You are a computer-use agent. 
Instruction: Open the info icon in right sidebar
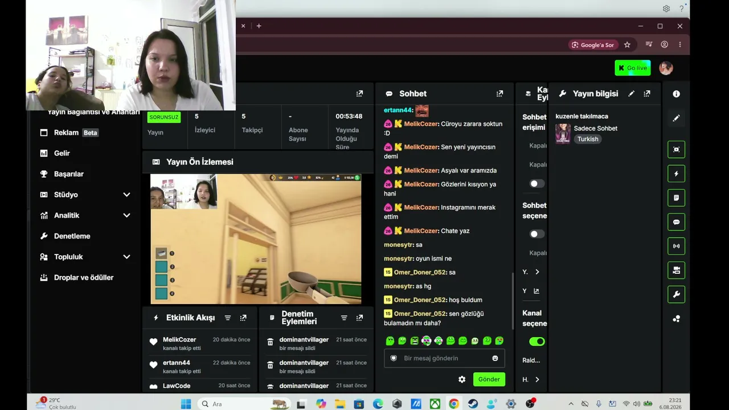pyautogui.click(x=676, y=94)
